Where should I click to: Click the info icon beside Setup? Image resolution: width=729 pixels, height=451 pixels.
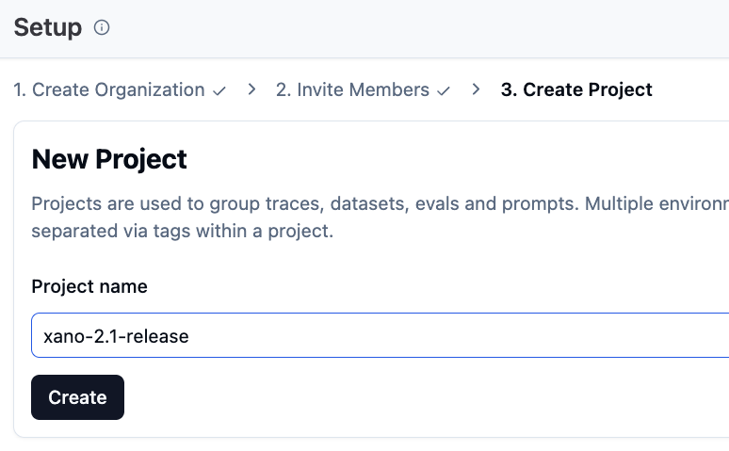(102, 28)
